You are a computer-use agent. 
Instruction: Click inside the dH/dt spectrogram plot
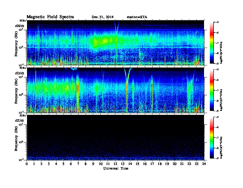click(x=115, y=43)
